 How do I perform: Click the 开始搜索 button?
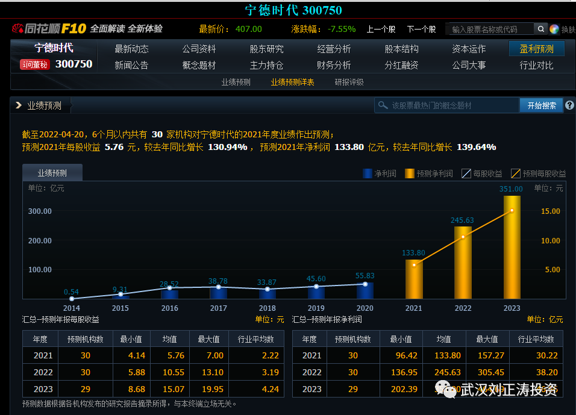click(x=542, y=105)
